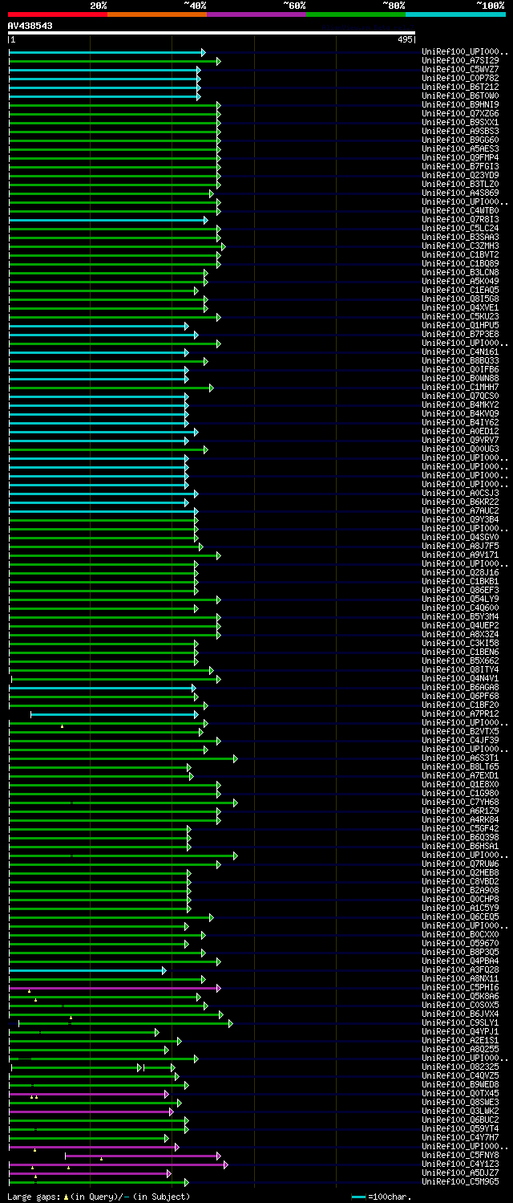Open hit UniRef100_B6T212
The image size is (513, 1203).
[x=460, y=87]
